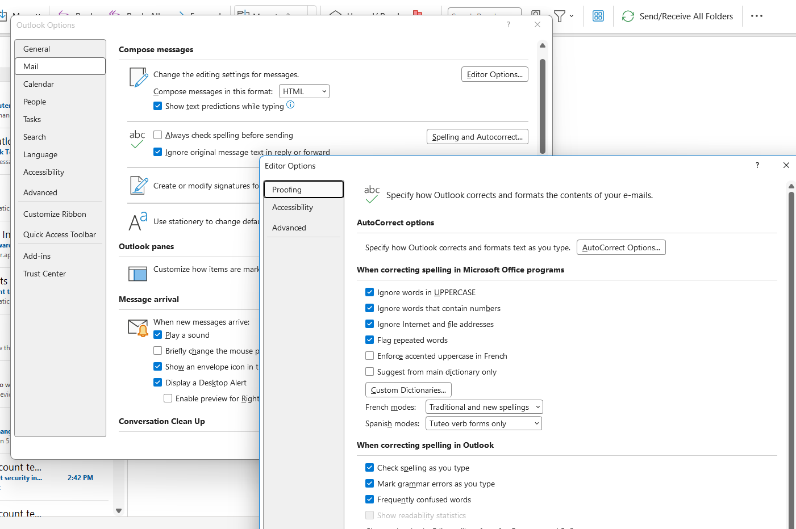796x529 pixels.
Task: Select the Mail category in Outlook Options
Action: click(60, 66)
